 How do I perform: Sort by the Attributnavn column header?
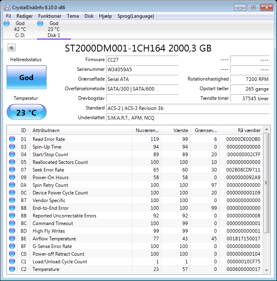[81, 130]
